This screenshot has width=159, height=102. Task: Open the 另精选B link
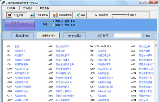[60, 51]
